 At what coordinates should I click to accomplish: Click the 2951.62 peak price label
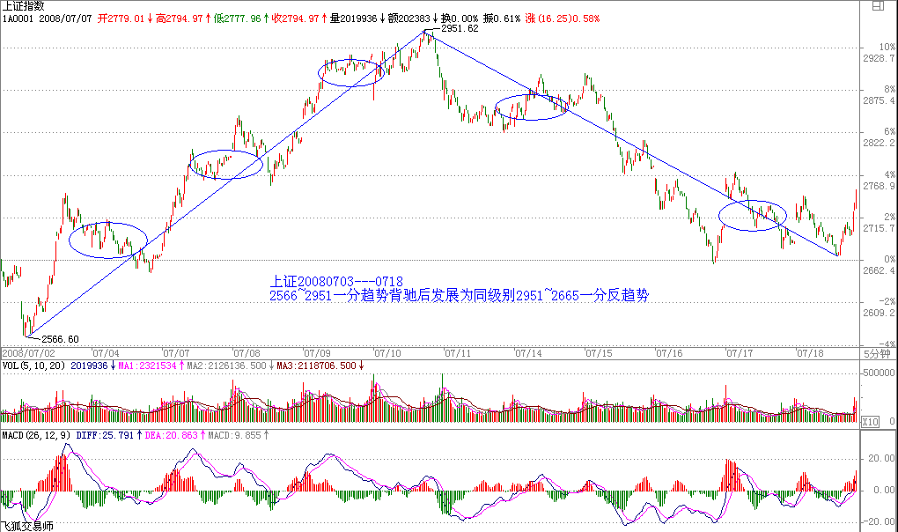point(460,28)
